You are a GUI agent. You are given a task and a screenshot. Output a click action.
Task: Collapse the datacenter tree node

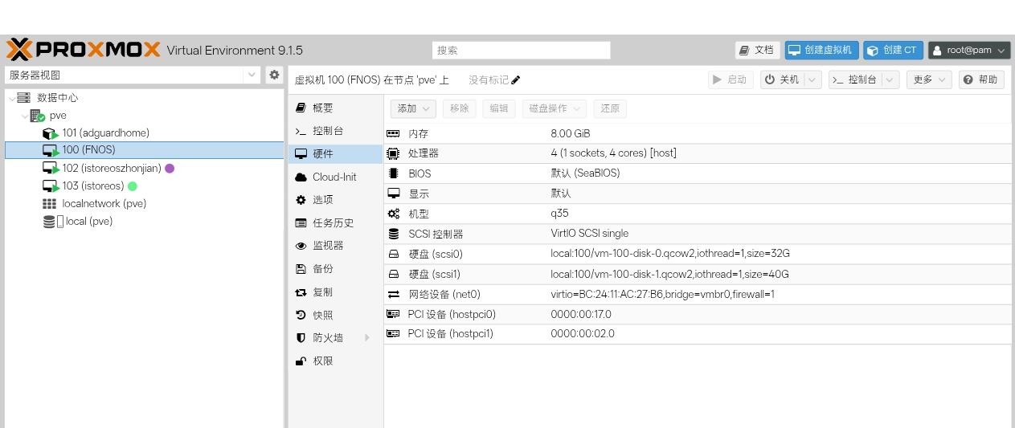tap(10, 98)
